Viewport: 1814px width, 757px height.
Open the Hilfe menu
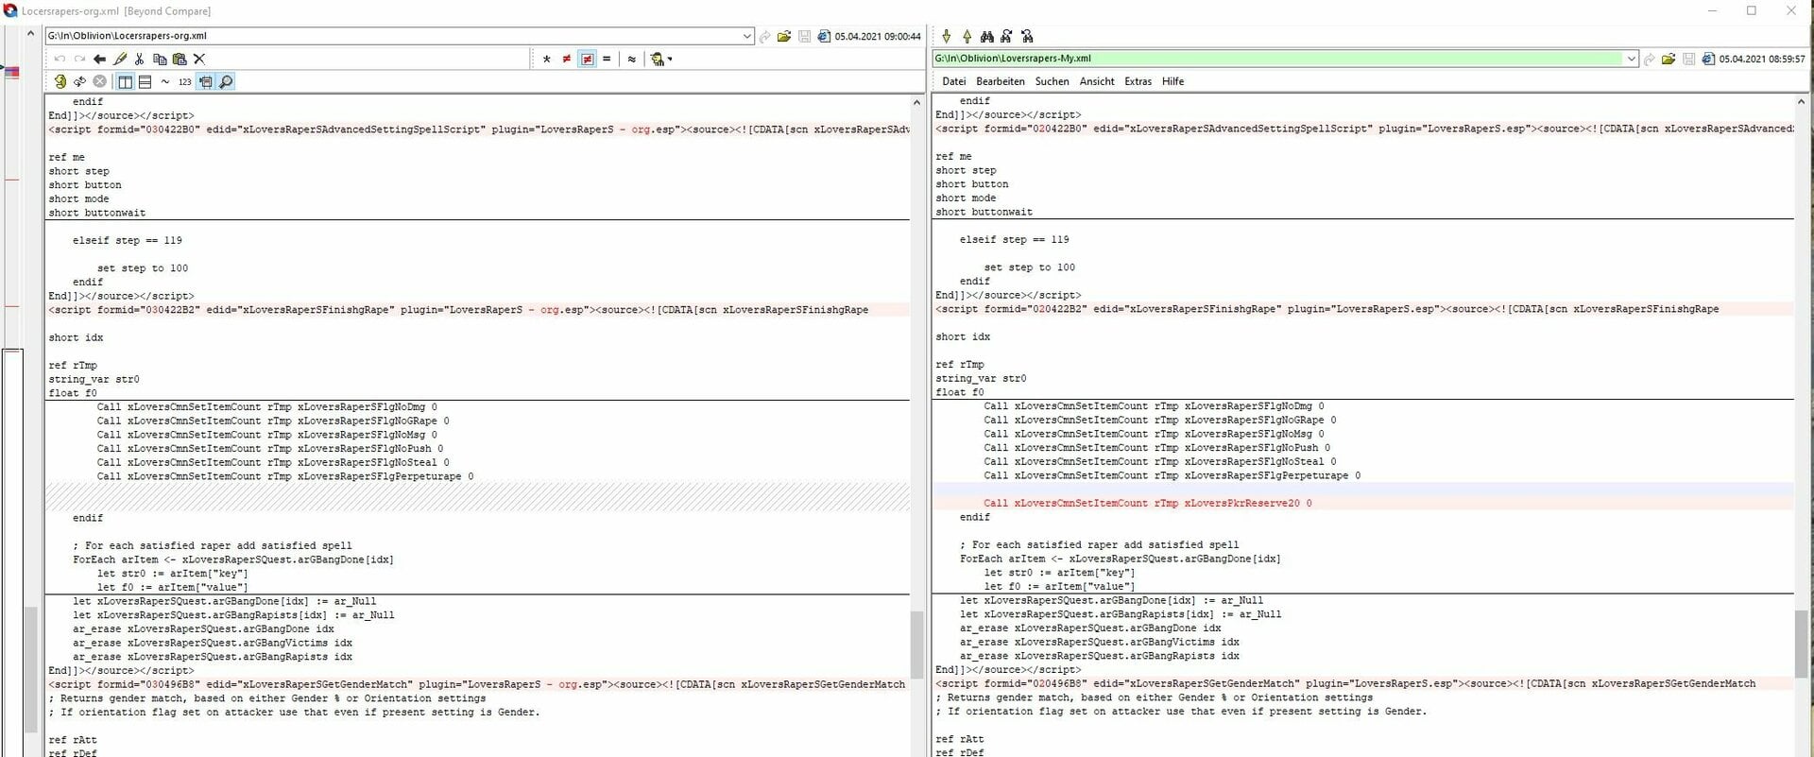pos(1172,81)
